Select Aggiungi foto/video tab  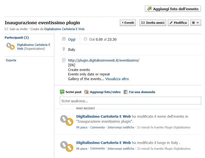point(105,92)
